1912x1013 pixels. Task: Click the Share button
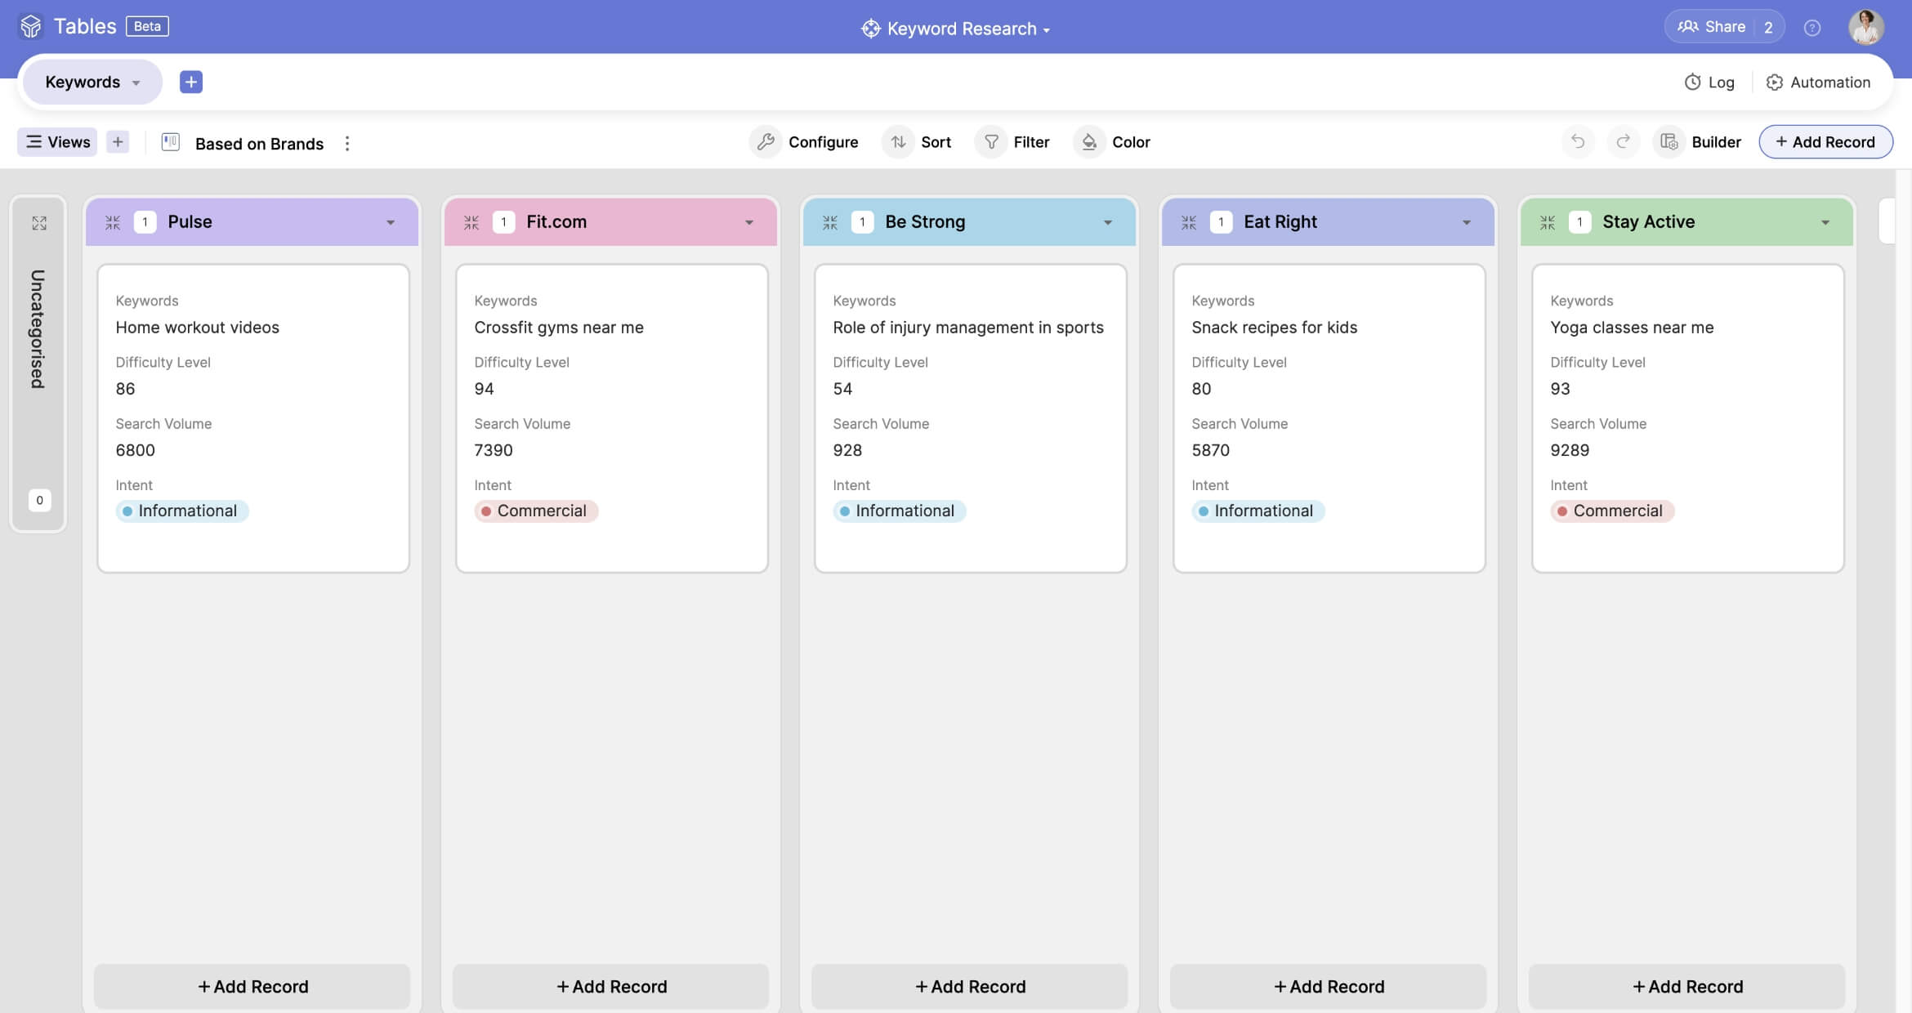pyautogui.click(x=1712, y=27)
